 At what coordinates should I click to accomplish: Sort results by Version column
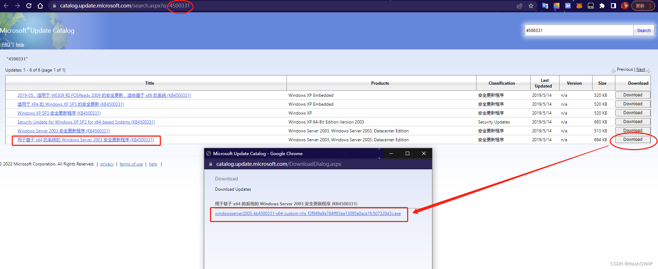click(x=574, y=83)
